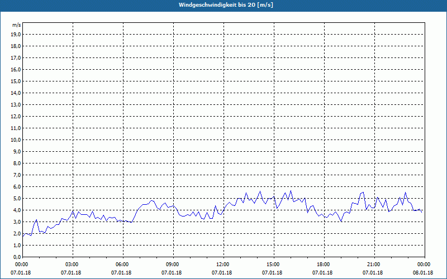The width and height of the screenshot is (447, 279).
Task: Click the 1,0 y-axis tick label
Action: pos(17,246)
